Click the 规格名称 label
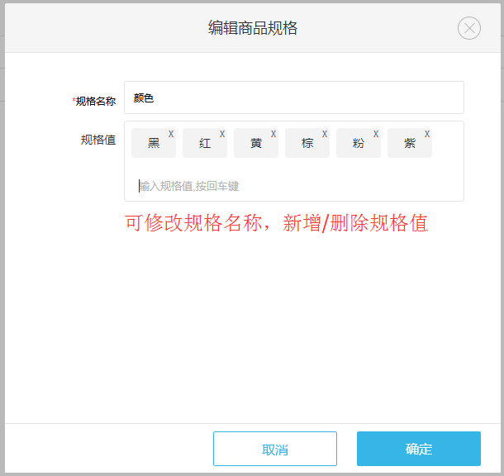504x476 pixels. tap(96, 102)
